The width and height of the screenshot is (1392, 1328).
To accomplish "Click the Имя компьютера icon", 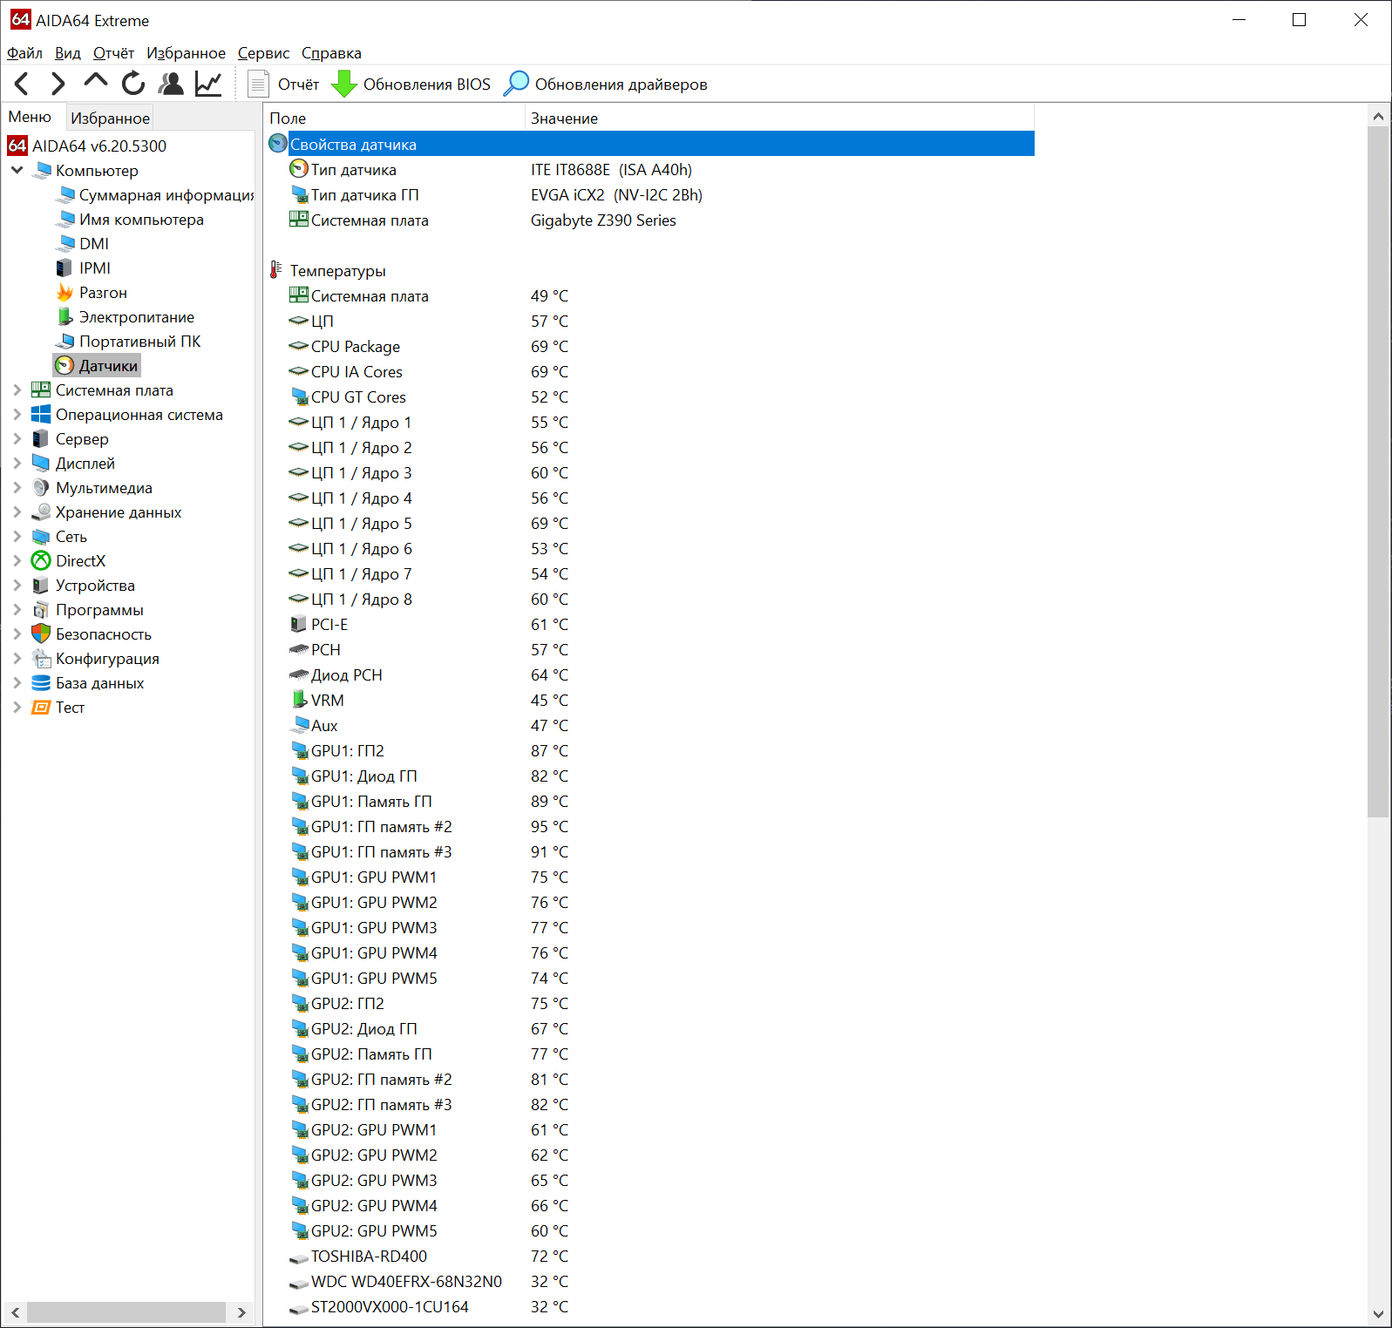I will (65, 220).
